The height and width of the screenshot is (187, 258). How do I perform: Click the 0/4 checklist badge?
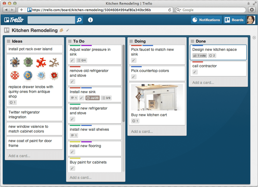pos(82,60)
